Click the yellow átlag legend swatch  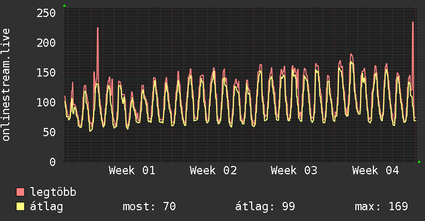click(21, 207)
